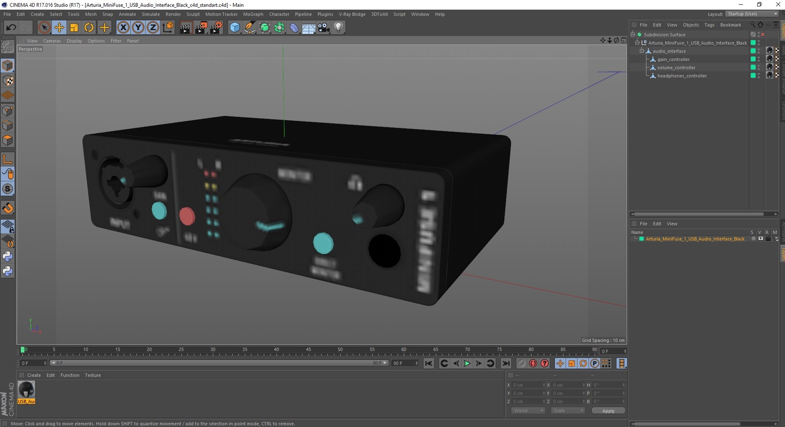Select the Scale tool
The height and width of the screenshot is (427, 785).
(74, 28)
